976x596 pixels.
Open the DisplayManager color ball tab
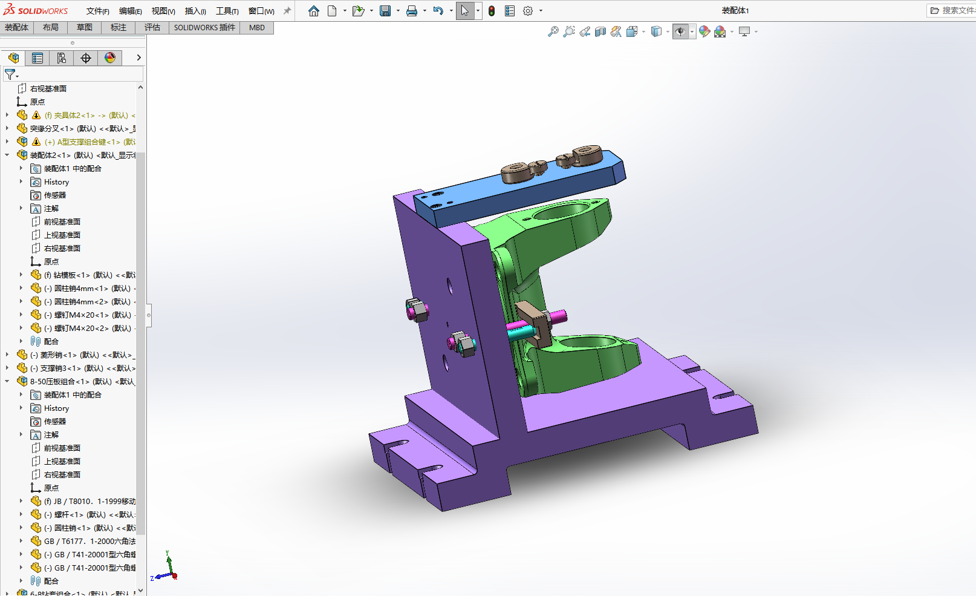[110, 58]
